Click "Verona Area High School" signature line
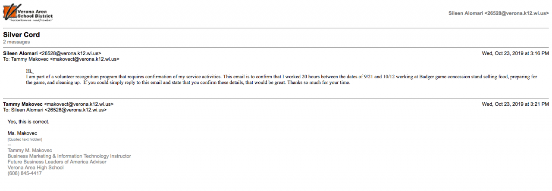 pyautogui.click(x=35, y=167)
